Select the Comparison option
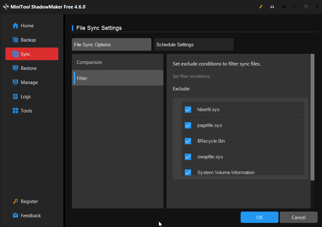 [118, 62]
